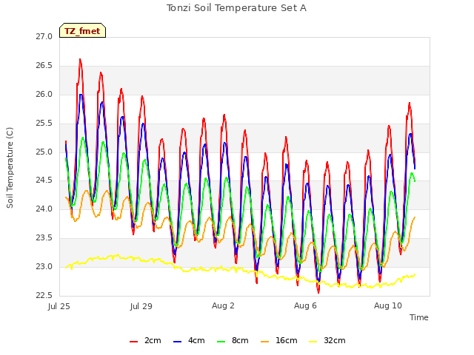Click the blue 4cm legend color marker
The image size is (474, 355).
[178, 342]
